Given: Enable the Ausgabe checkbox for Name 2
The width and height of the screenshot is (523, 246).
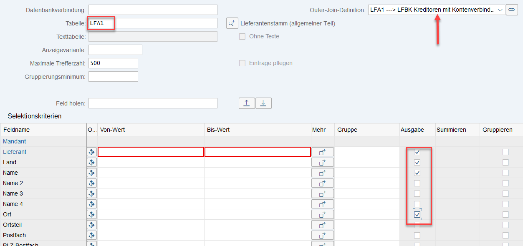Looking at the screenshot, I should coord(417,183).
